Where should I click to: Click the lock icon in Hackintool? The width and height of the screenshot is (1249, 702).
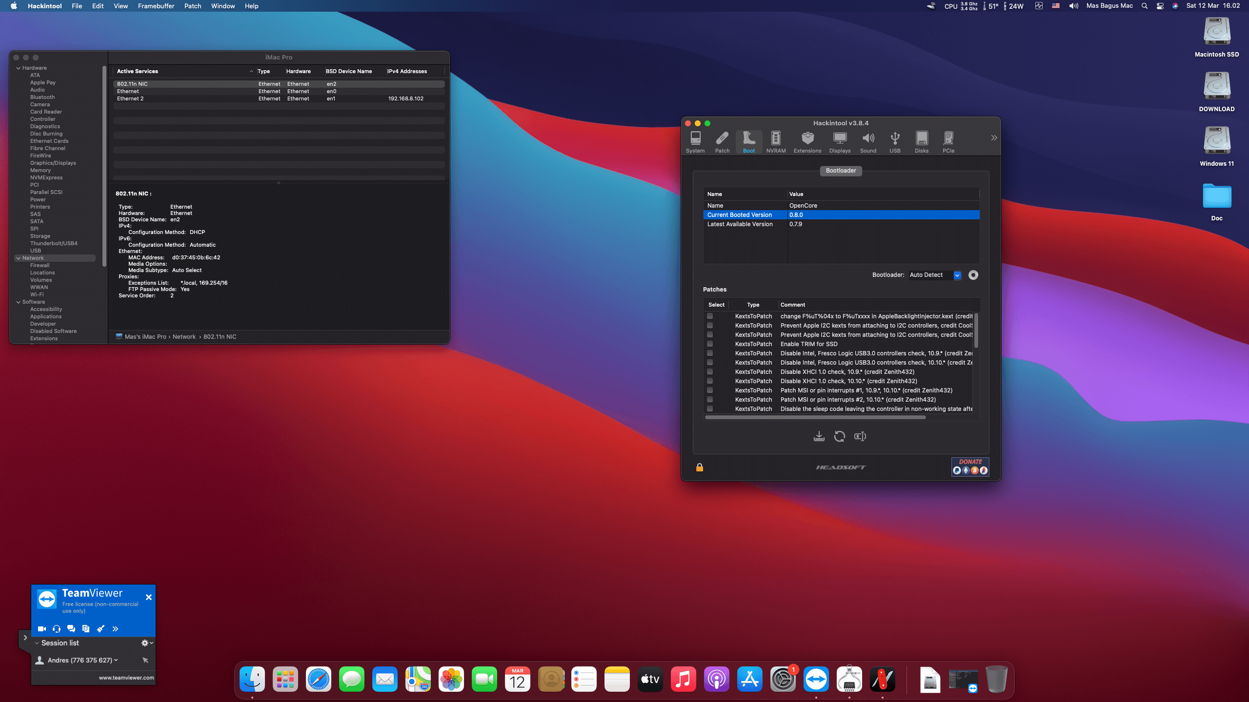pos(699,468)
